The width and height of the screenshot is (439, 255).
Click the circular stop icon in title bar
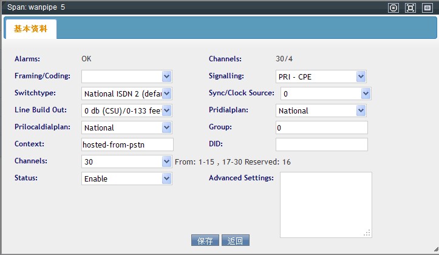coord(393,8)
